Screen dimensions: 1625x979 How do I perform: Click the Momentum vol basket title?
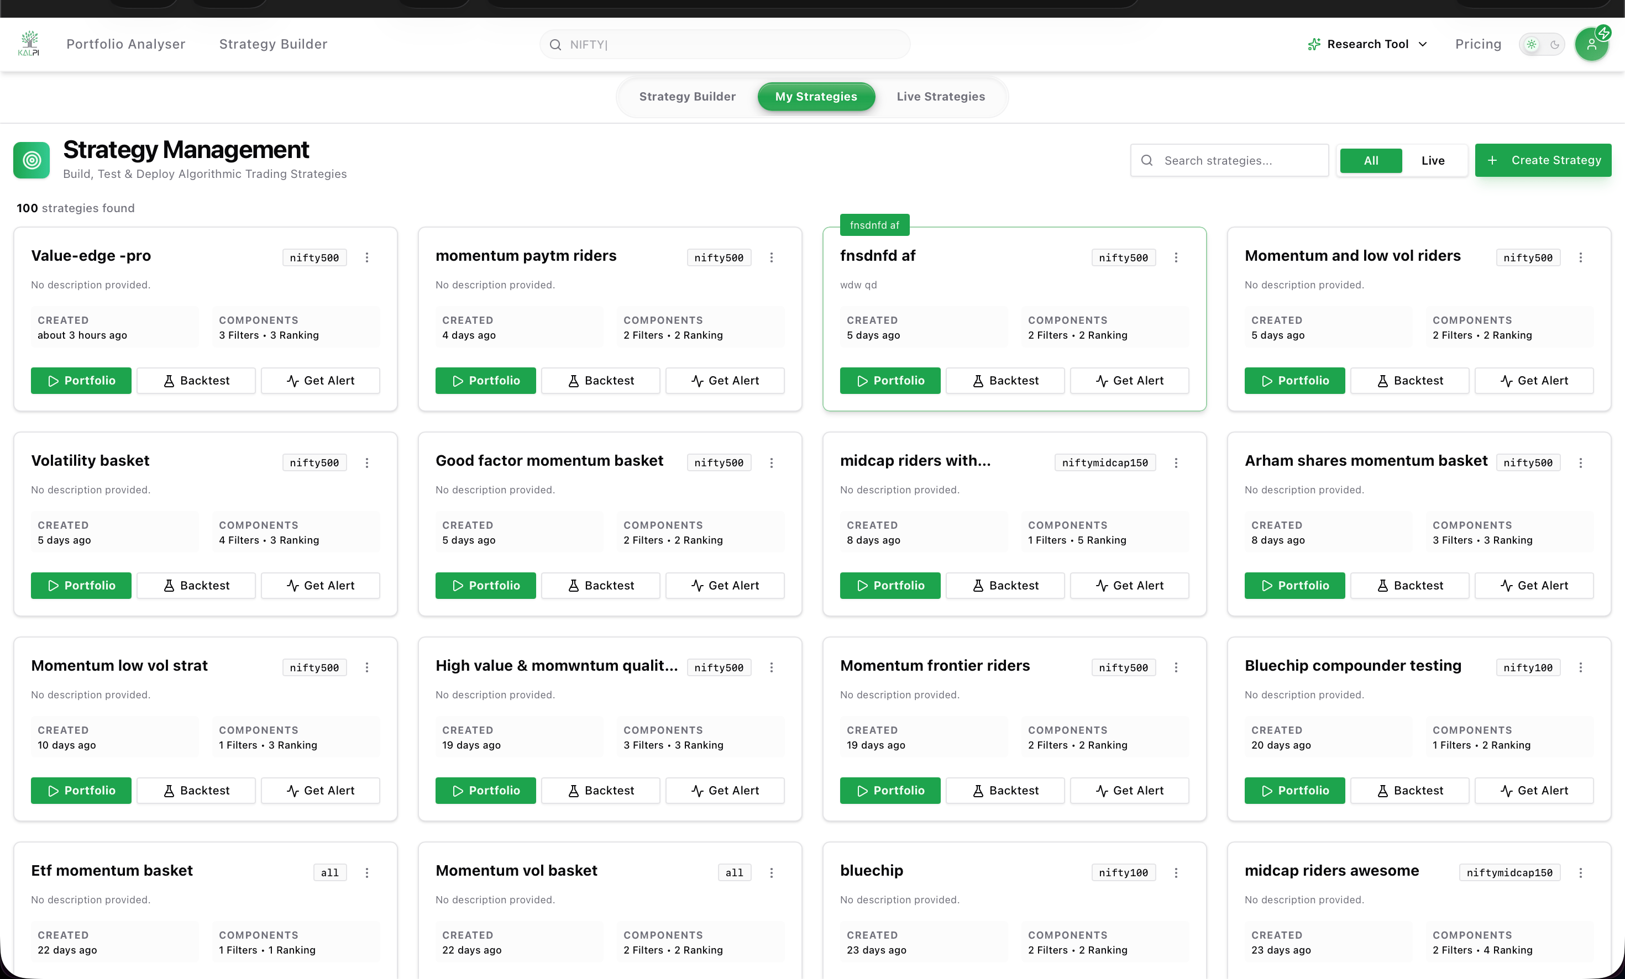516,870
